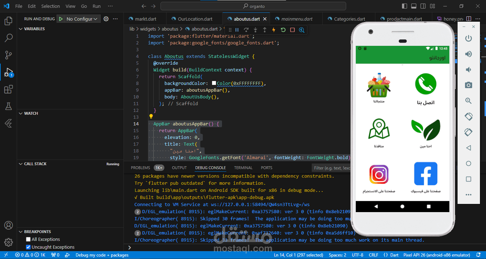Show the Output panel tab
The width and height of the screenshot is (486, 259).
coord(179,168)
